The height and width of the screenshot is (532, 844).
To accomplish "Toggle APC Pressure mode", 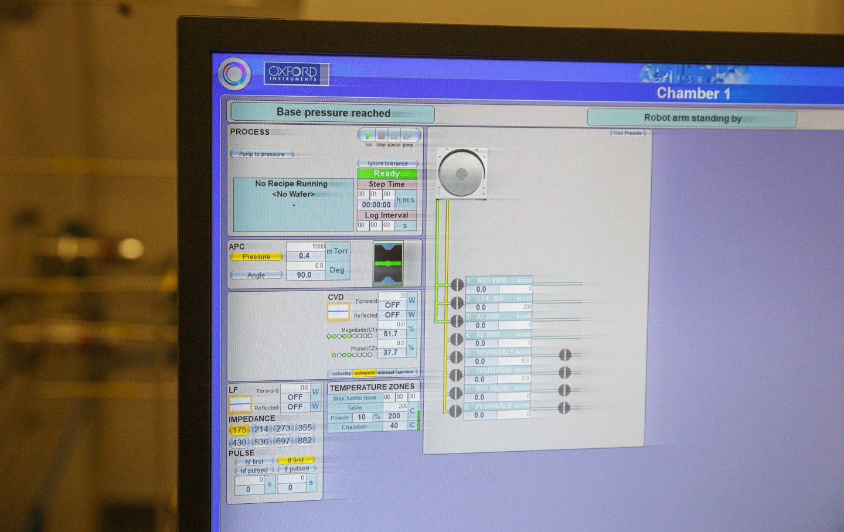I will coord(257,257).
